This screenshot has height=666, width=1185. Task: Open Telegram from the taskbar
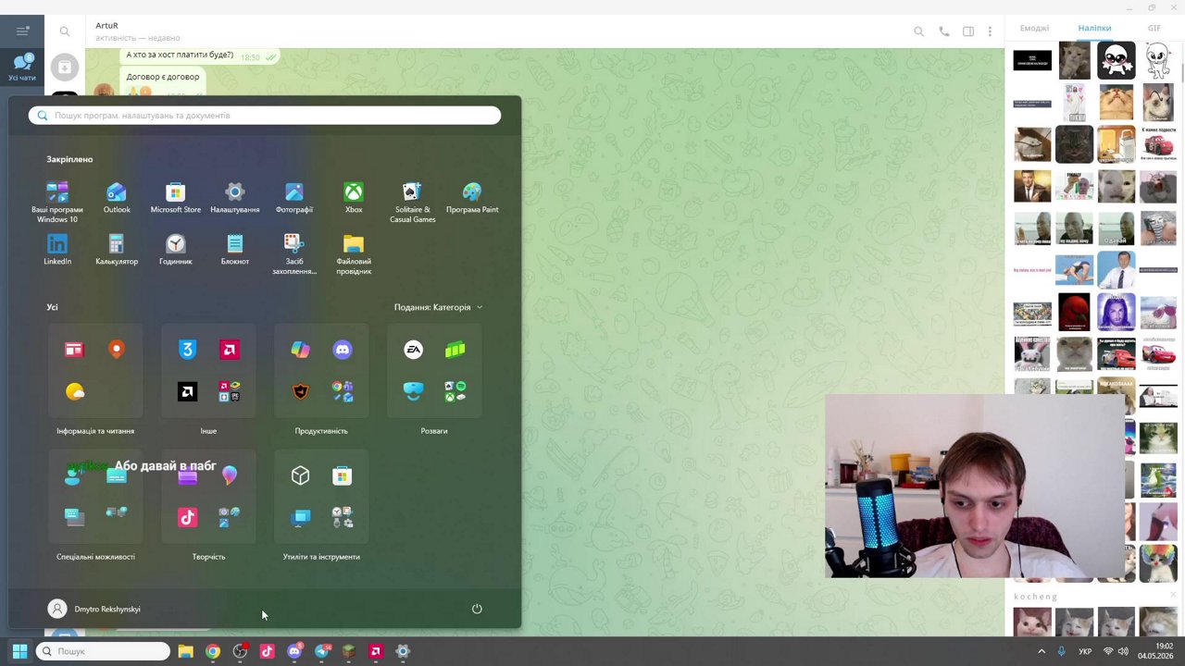[x=321, y=651]
